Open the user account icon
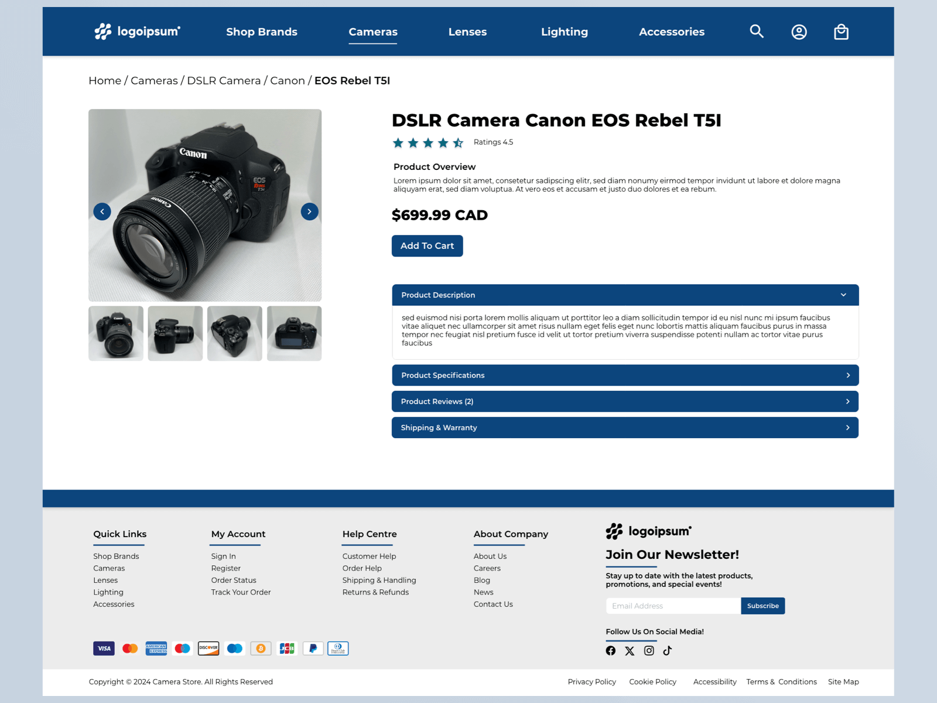The image size is (937, 703). [799, 32]
